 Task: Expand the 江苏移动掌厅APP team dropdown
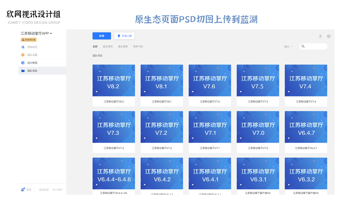36,33
